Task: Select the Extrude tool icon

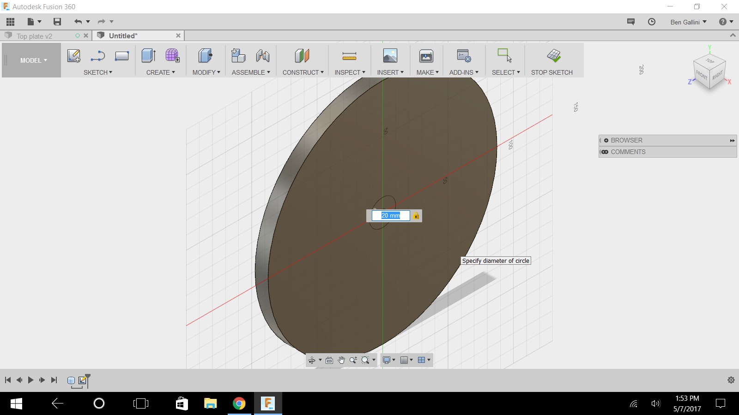Action: 149,56
